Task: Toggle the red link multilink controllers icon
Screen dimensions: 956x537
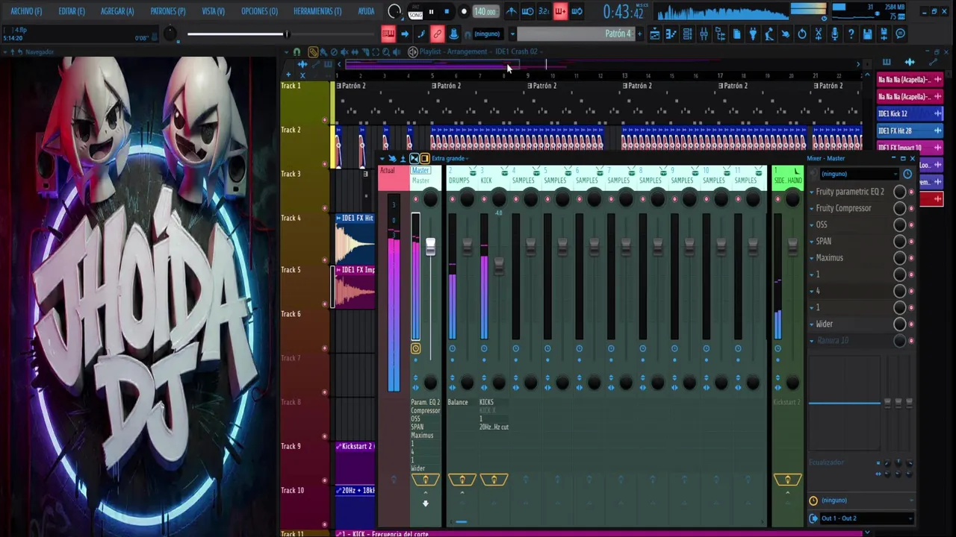Action: click(437, 34)
